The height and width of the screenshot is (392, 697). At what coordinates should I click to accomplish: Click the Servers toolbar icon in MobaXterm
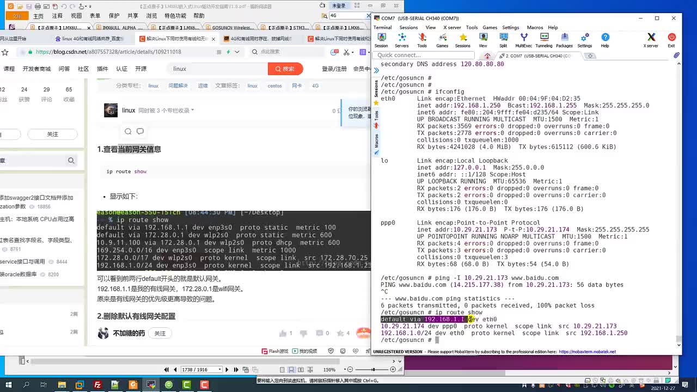tap(402, 40)
